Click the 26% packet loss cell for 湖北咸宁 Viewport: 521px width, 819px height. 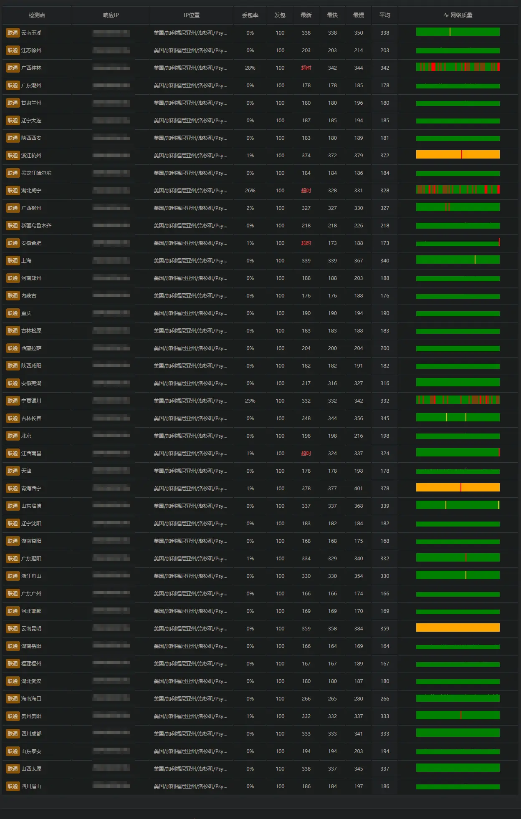pyautogui.click(x=250, y=191)
